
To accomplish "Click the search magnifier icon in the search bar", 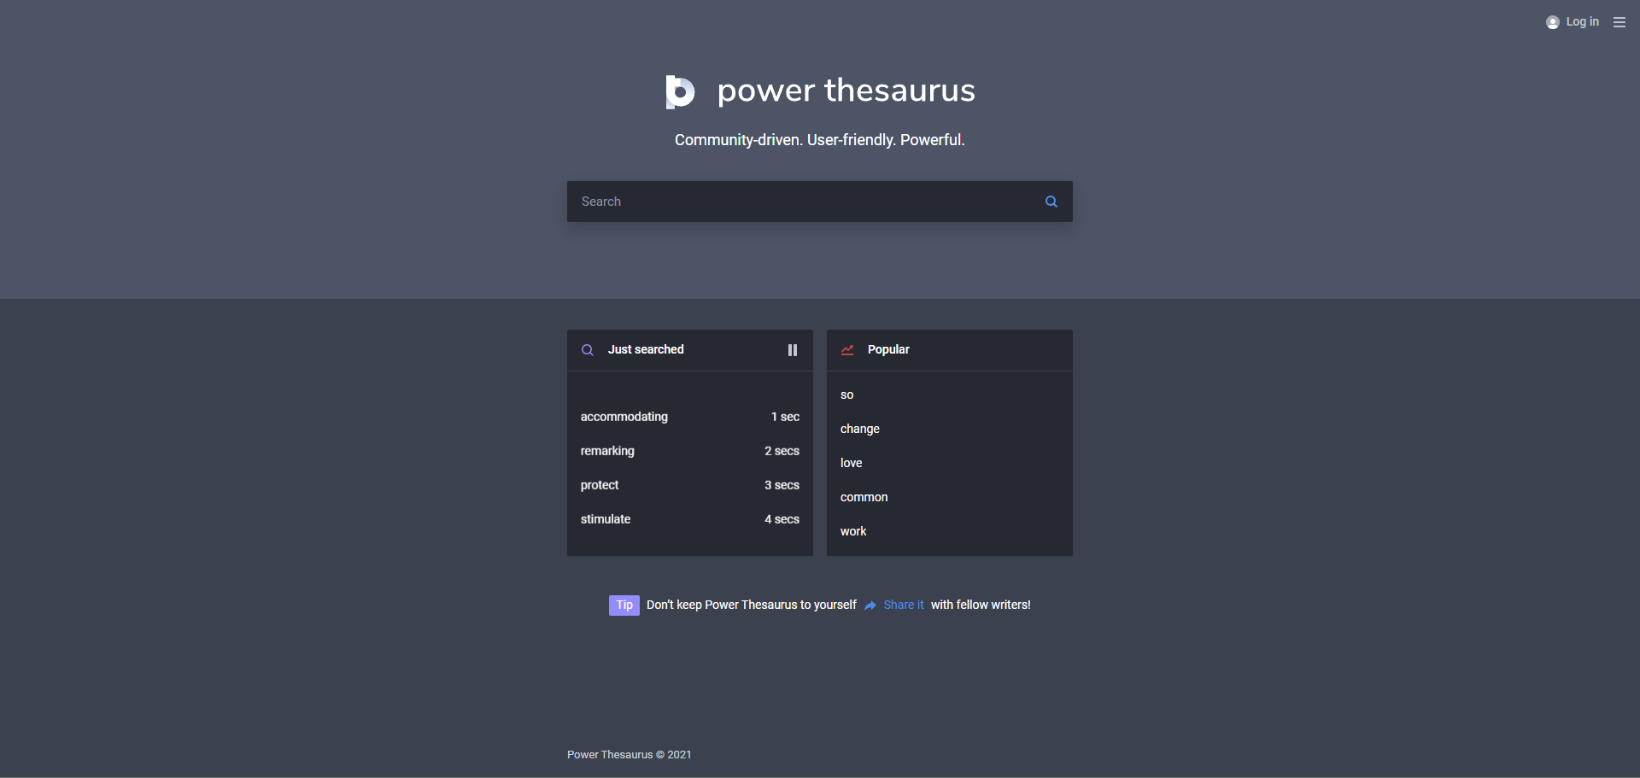I will coord(1051,202).
